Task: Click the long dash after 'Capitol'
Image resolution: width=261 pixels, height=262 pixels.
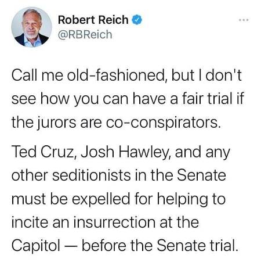Action: pyautogui.click(x=71, y=246)
